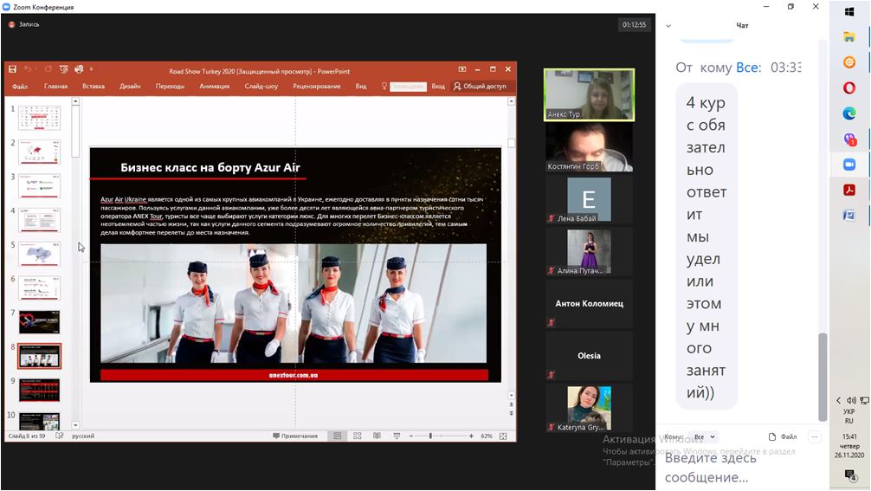Open File Explorer from taskbar

tap(849, 37)
